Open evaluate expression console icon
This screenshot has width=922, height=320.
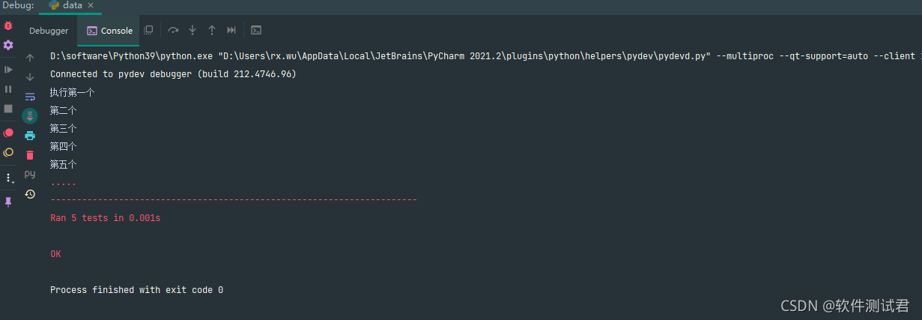(x=256, y=30)
